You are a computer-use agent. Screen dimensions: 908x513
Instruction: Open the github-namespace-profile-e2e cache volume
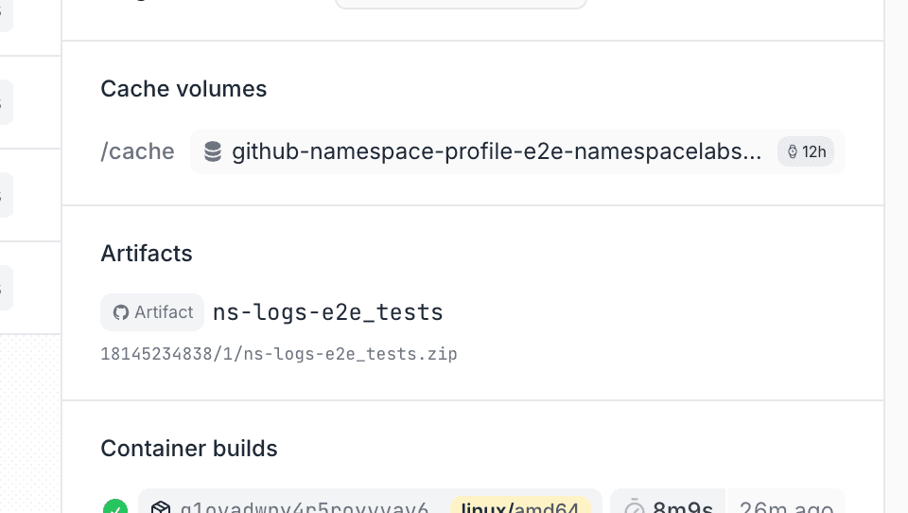pyautogui.click(x=497, y=151)
